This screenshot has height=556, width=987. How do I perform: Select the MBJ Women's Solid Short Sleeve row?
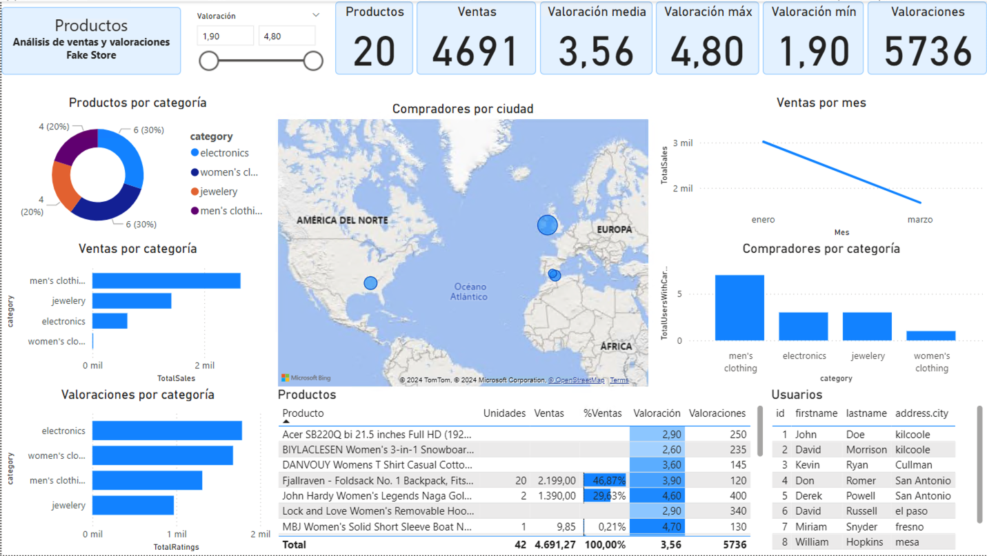515,526
